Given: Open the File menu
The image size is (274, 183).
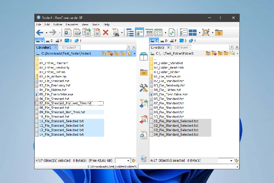Looking at the screenshot, I should click(x=39, y=24).
